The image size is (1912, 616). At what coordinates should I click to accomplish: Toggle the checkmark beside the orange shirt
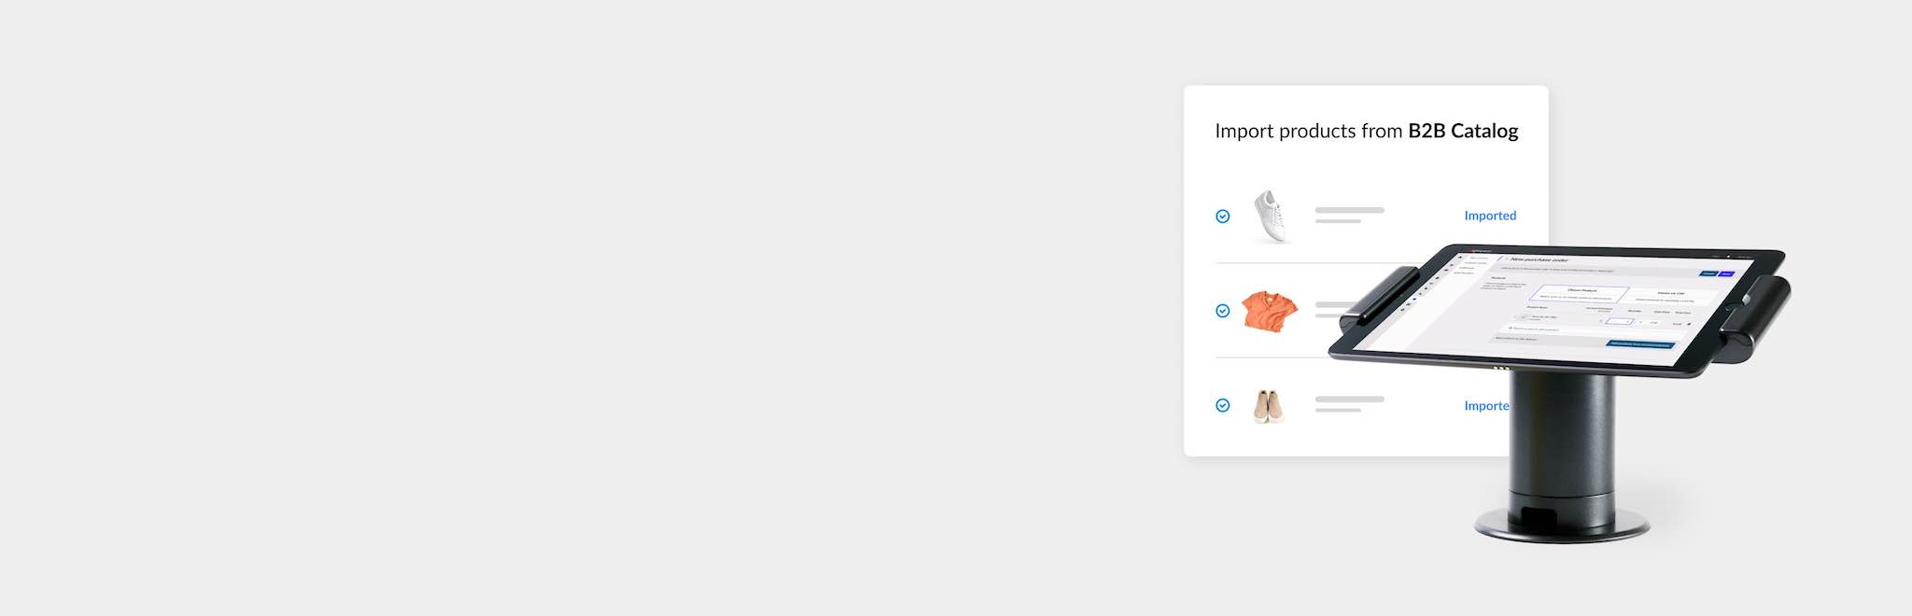click(x=1222, y=311)
